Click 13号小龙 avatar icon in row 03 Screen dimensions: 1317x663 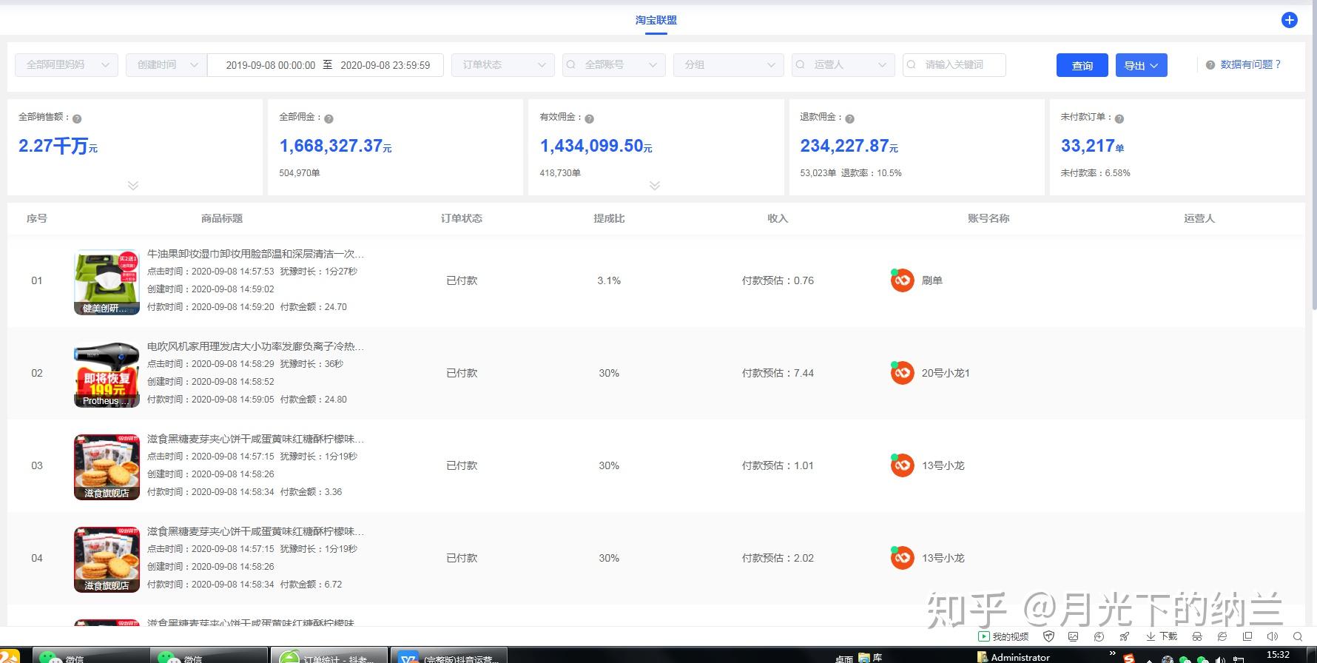tap(902, 465)
